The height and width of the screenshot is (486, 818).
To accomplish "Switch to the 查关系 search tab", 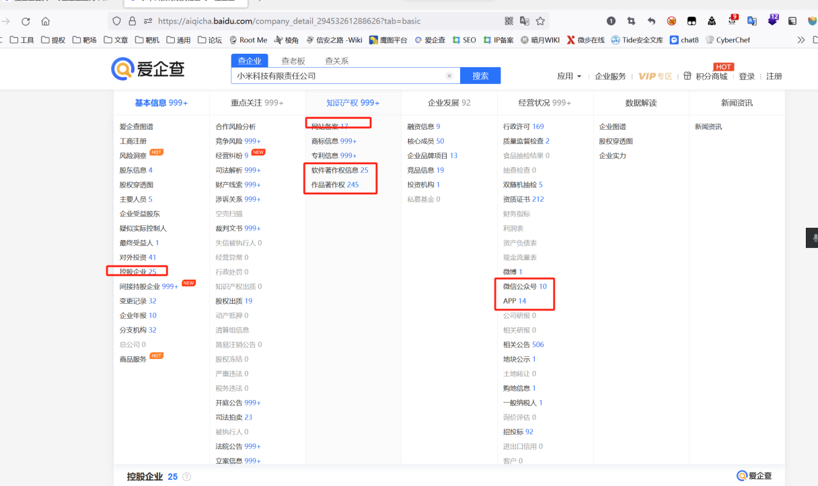I will pos(337,60).
